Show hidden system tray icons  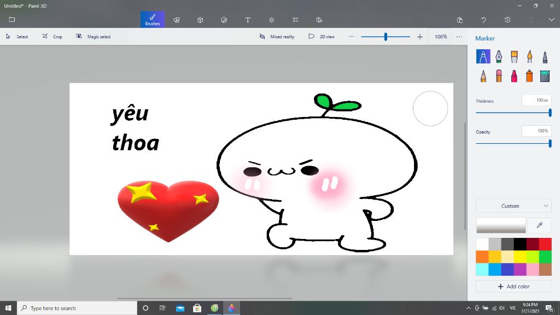click(x=468, y=308)
